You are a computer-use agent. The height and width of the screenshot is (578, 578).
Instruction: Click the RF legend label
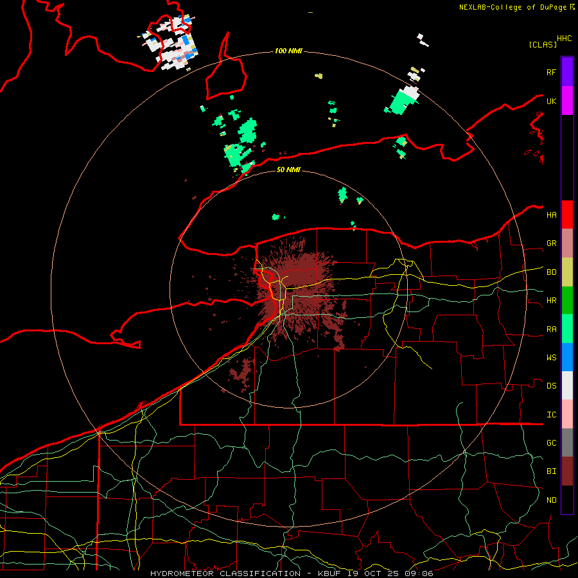(551, 72)
